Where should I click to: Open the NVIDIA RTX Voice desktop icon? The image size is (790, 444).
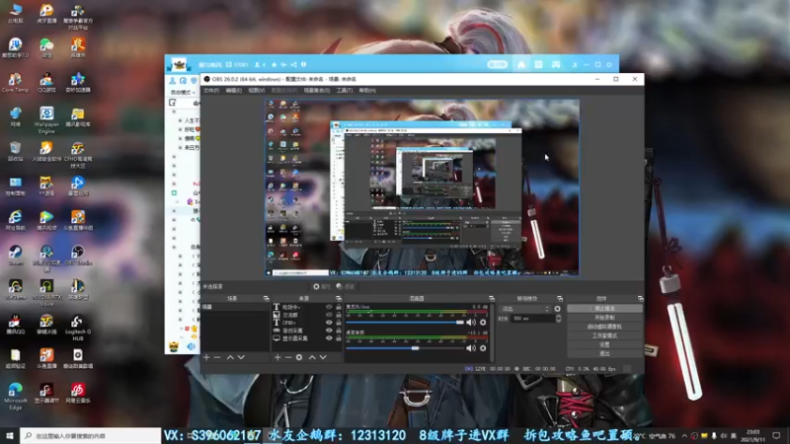46,293
